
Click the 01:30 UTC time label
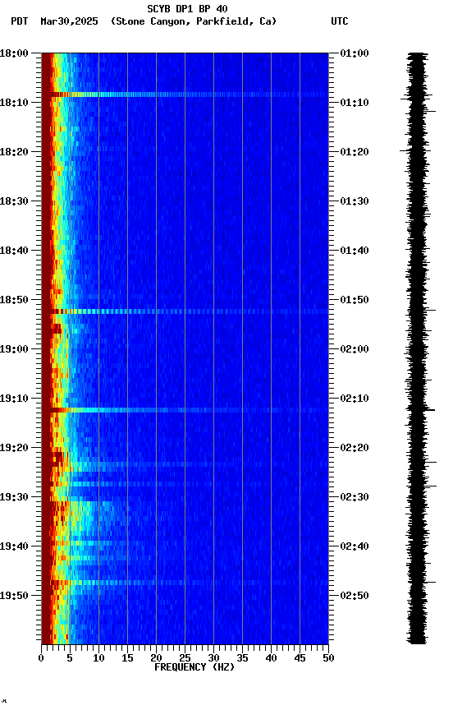click(x=355, y=201)
